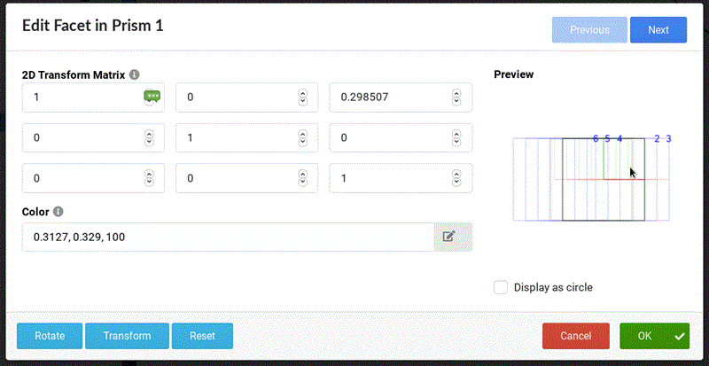Click the info icon next to Color label

[58, 212]
